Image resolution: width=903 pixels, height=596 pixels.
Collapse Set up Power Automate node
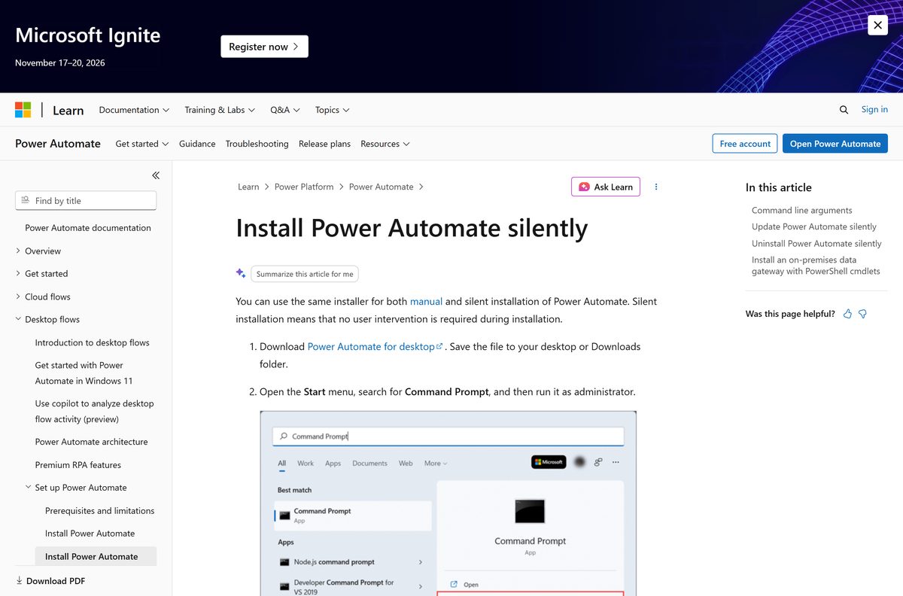coord(29,487)
